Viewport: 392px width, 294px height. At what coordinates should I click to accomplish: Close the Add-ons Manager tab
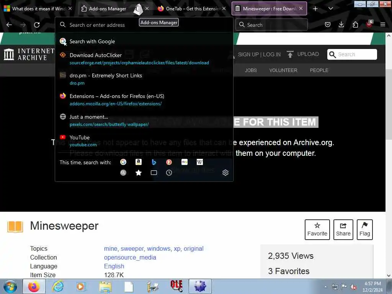[147, 8]
